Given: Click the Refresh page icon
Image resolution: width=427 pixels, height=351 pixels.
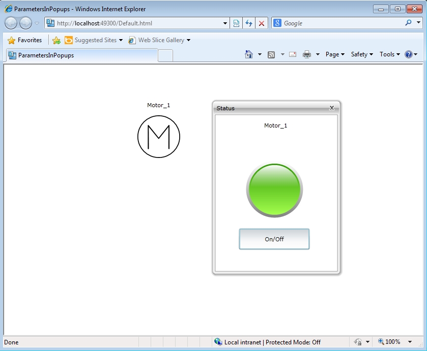Looking at the screenshot, I should 249,23.
